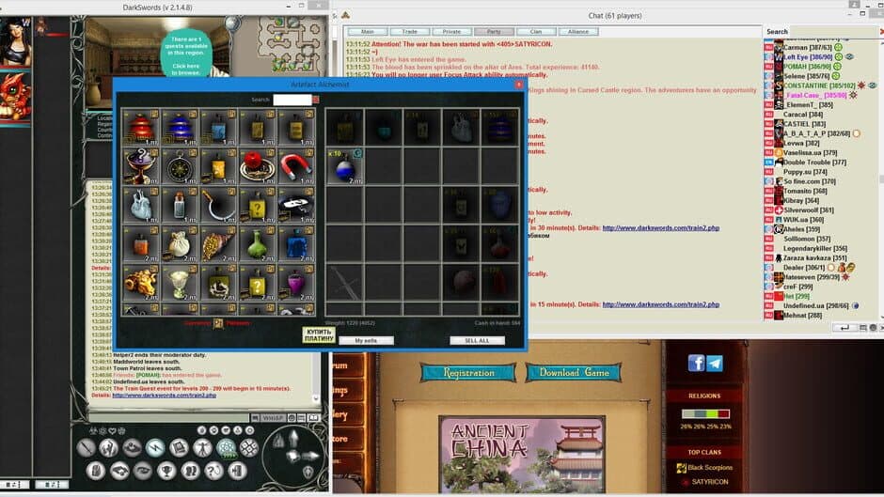Open the darkswords train quest link in game log

tap(164, 396)
